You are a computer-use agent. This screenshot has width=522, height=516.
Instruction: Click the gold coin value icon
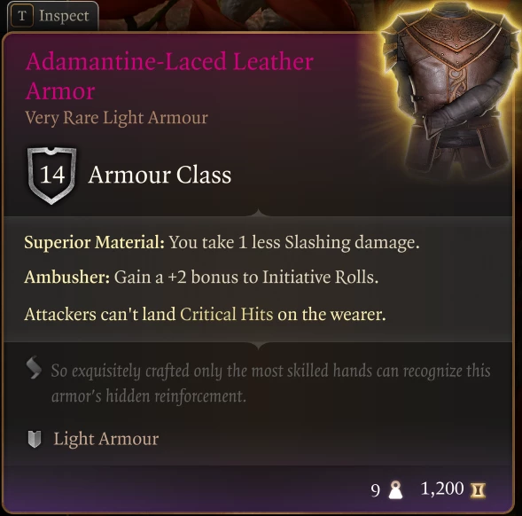tap(478, 490)
